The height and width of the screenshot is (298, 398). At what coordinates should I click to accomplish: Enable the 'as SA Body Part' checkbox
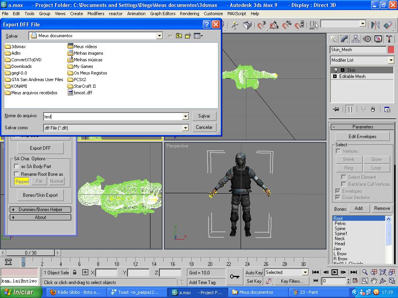tap(17, 166)
